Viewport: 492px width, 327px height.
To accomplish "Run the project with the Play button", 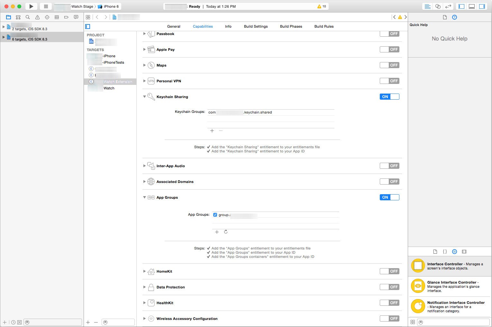I will 31,6.
